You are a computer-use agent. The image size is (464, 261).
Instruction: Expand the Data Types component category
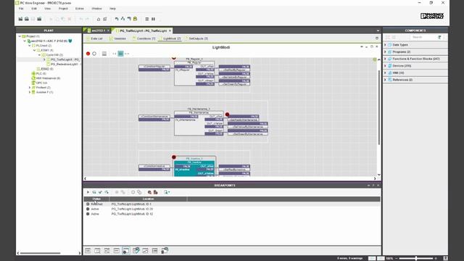(x=385, y=45)
